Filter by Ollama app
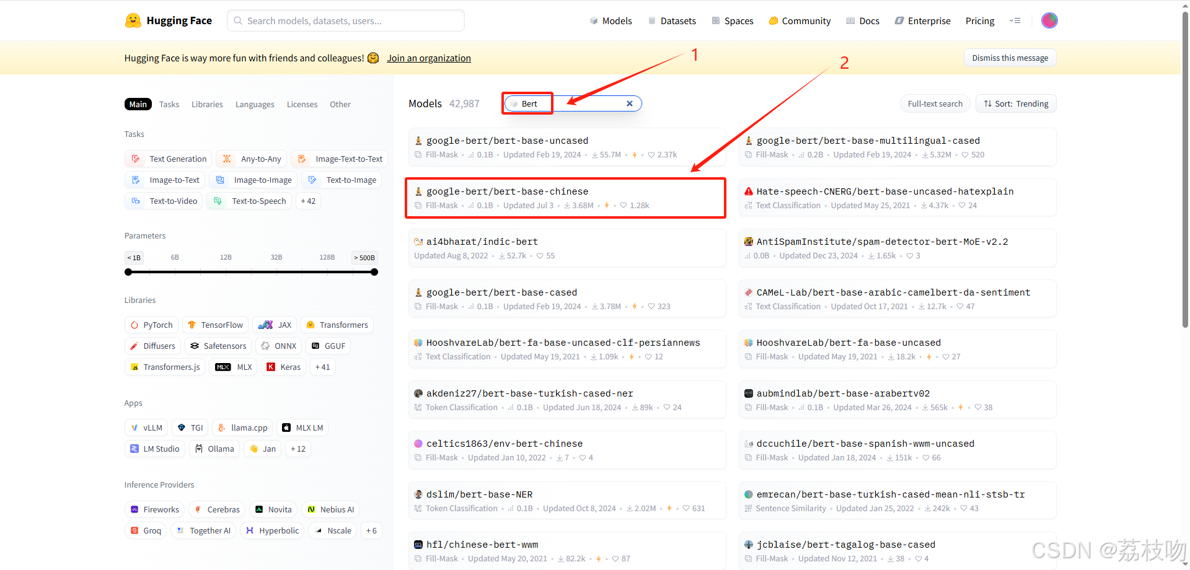This screenshot has height=570, width=1190. point(214,449)
